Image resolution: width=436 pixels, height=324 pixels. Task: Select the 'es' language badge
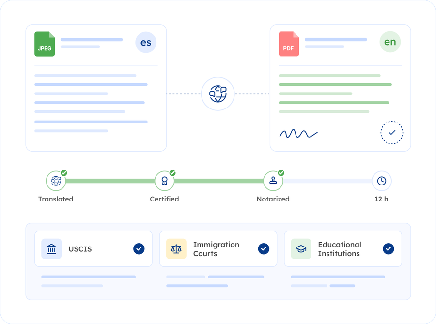click(x=146, y=43)
